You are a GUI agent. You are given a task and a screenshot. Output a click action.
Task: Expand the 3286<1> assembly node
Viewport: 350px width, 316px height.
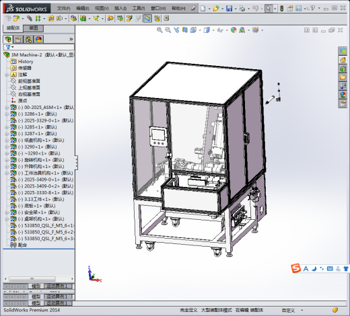click(x=7, y=114)
